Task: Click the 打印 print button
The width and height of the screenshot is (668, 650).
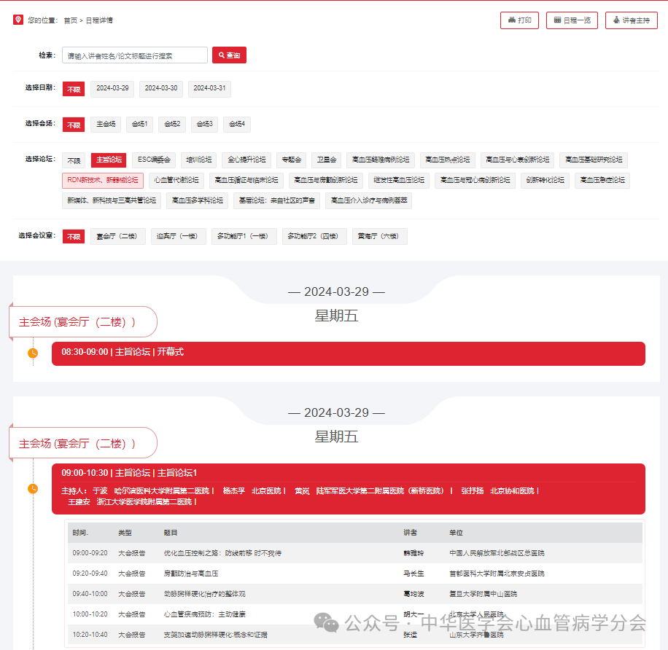Action: 519,20
